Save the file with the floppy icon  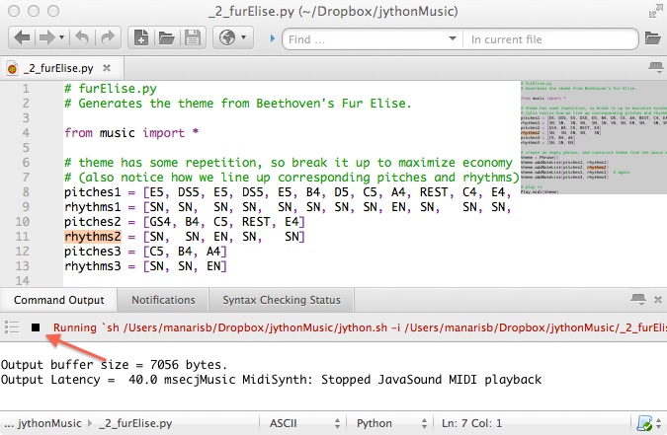193,39
